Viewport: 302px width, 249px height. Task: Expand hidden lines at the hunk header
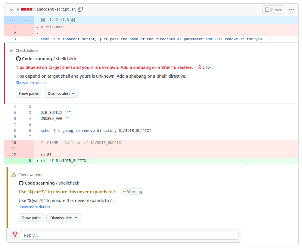pyautogui.click(x=19, y=20)
